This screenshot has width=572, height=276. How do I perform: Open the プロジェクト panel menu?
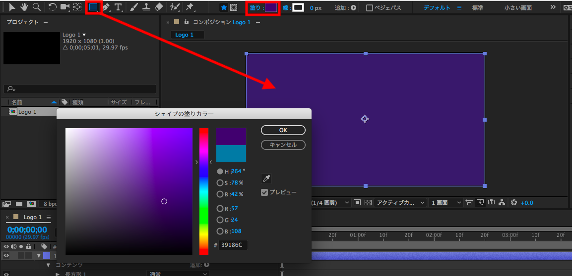(x=46, y=22)
